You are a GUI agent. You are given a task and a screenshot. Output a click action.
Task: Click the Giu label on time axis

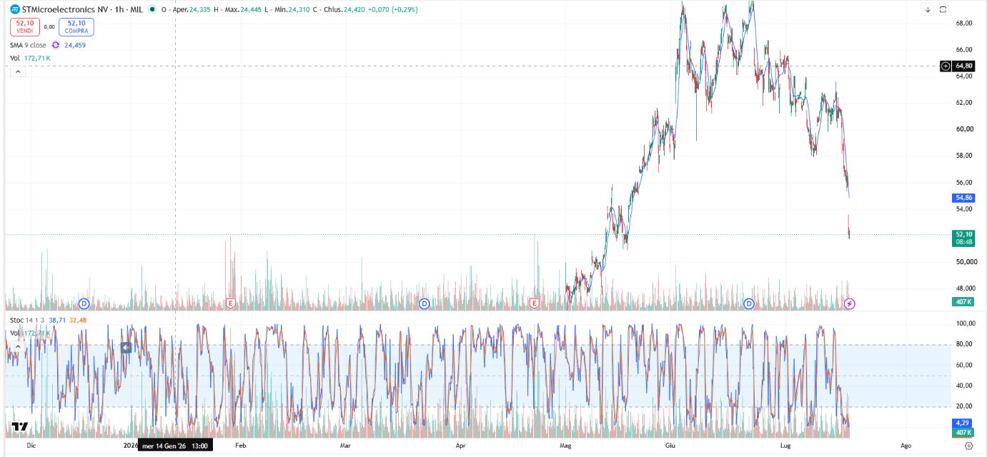pyautogui.click(x=670, y=446)
